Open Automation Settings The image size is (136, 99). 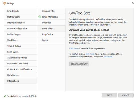click(x=20, y=58)
